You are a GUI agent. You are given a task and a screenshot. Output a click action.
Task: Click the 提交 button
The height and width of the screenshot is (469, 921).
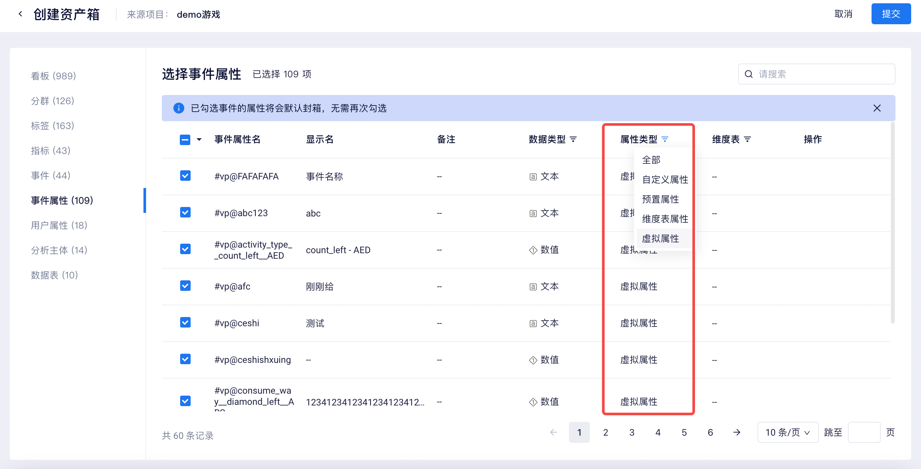pyautogui.click(x=891, y=14)
